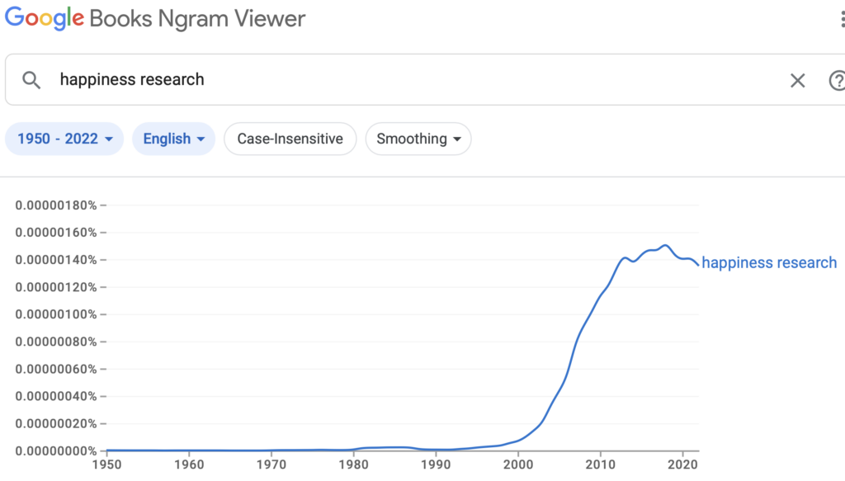Click the 0.00000180% y-axis label
The image size is (845, 481).
click(56, 205)
